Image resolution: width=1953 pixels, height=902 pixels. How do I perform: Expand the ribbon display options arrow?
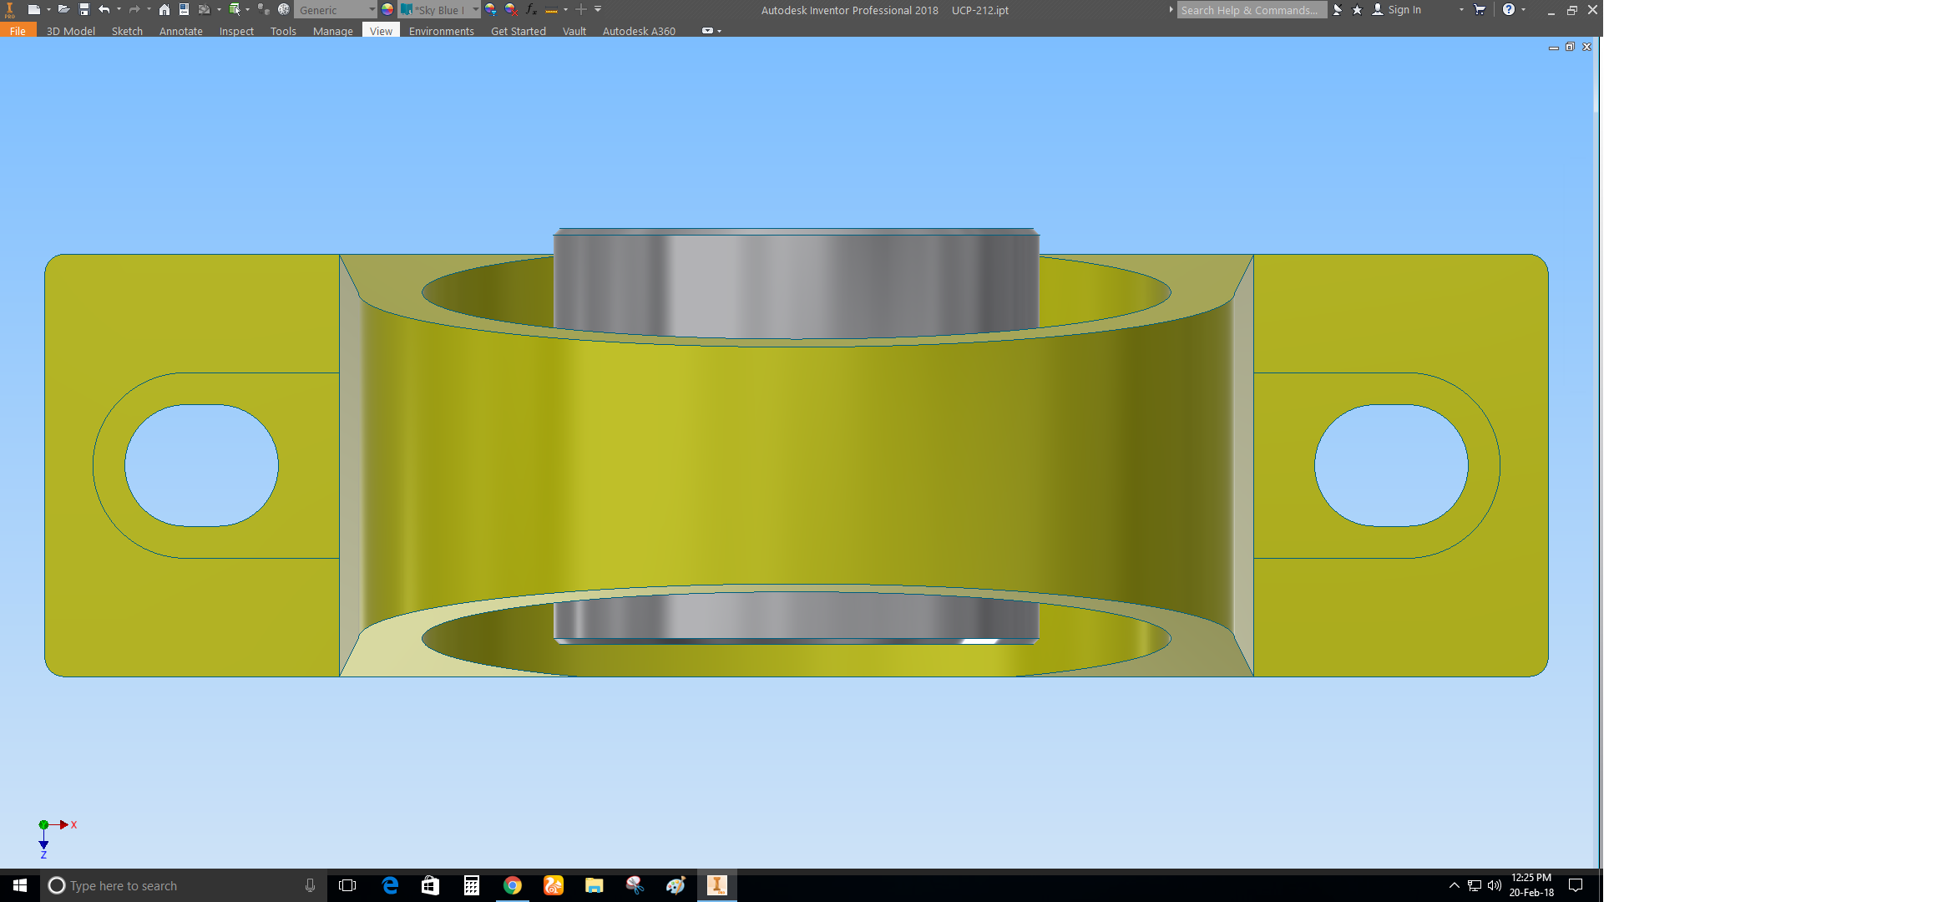click(x=719, y=31)
